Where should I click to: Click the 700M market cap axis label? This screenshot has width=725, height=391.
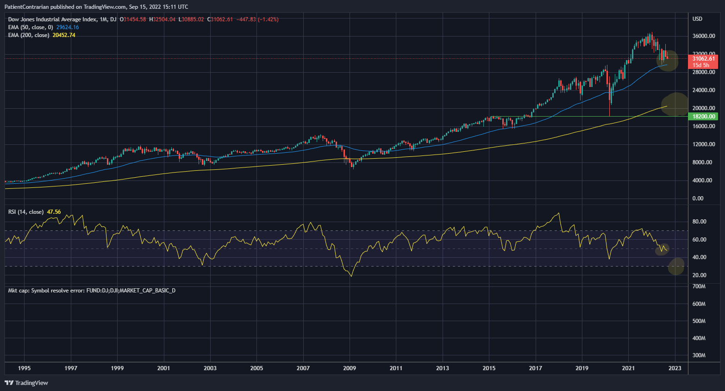pyautogui.click(x=699, y=287)
